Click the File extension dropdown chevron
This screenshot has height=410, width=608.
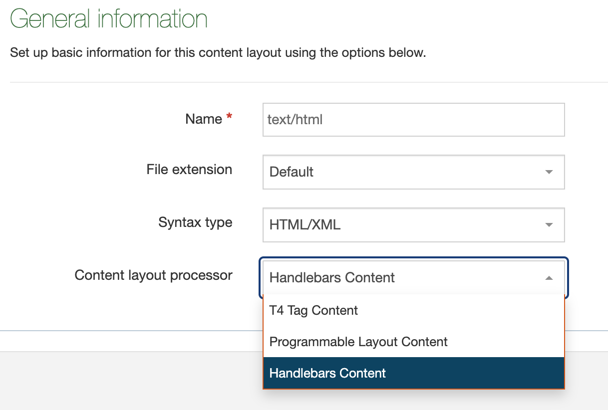pyautogui.click(x=549, y=172)
